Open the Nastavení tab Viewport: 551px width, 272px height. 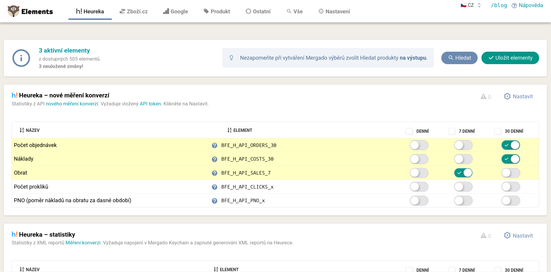[334, 12]
